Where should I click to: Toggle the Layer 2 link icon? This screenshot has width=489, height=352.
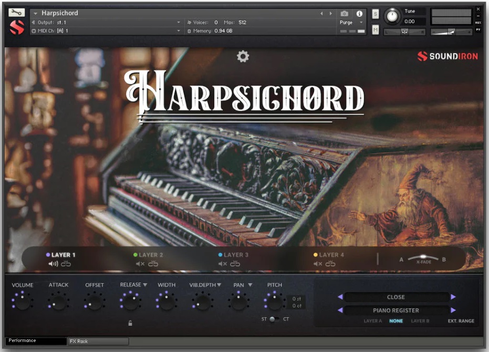[x=153, y=264]
